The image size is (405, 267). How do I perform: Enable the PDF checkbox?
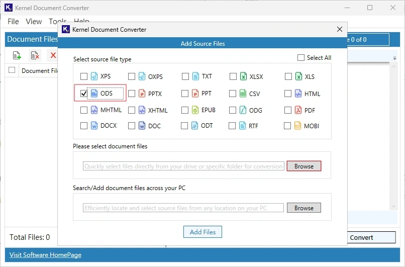(x=288, y=110)
